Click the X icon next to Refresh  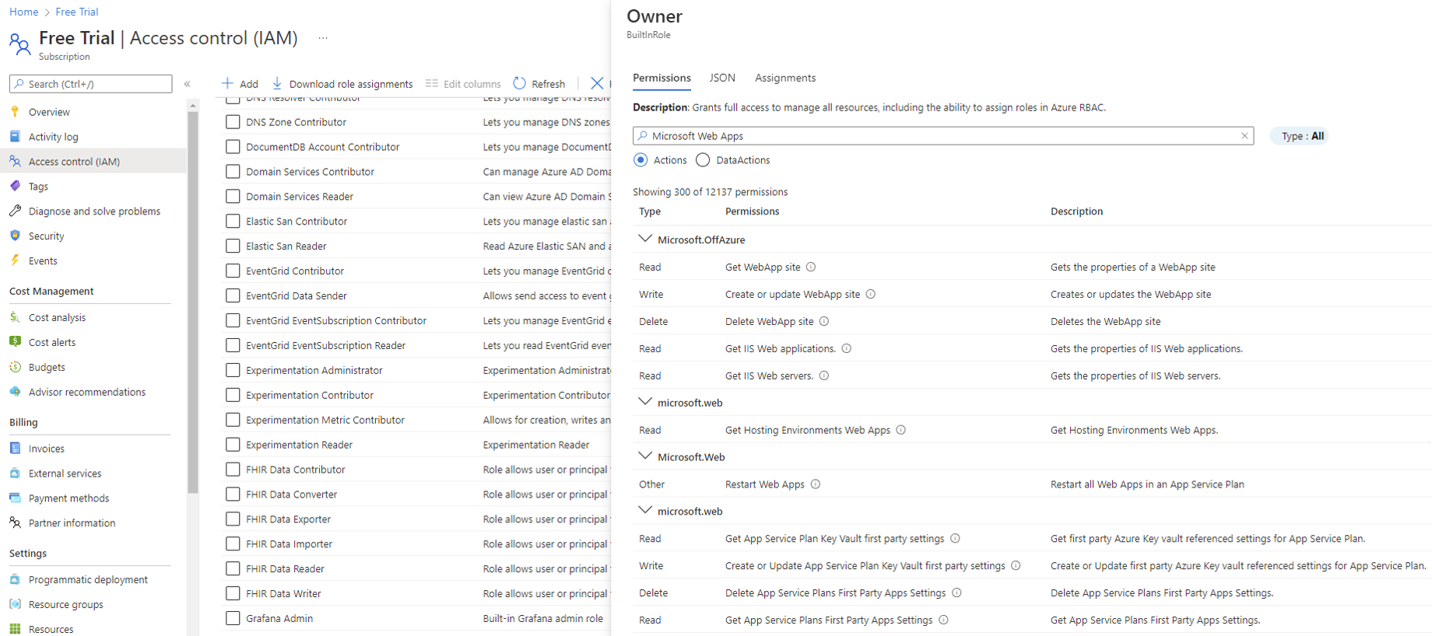coord(597,83)
